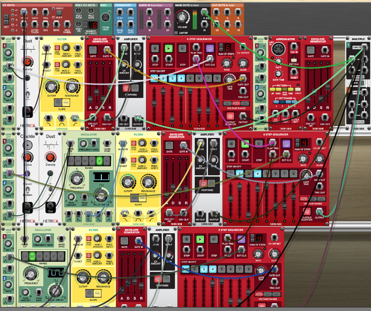Screen dimensions: 371x311
Task: Increase NUM OF STEPS on top sequencer
Action: click(221, 45)
